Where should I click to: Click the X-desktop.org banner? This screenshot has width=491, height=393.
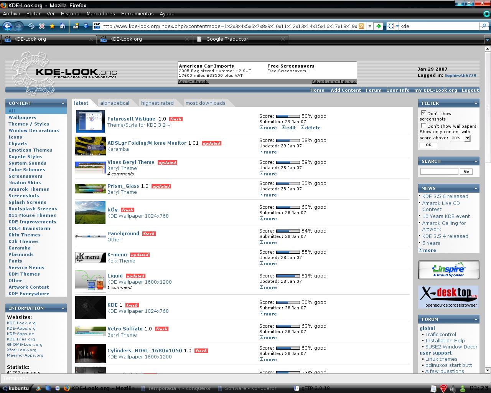point(448,297)
